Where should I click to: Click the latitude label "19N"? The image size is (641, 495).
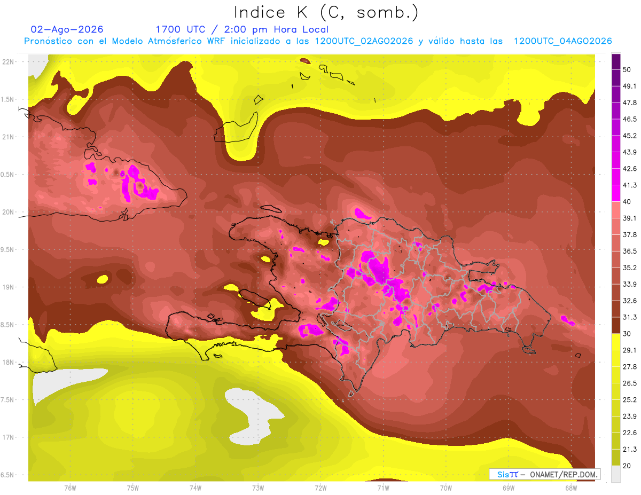click(x=8, y=287)
